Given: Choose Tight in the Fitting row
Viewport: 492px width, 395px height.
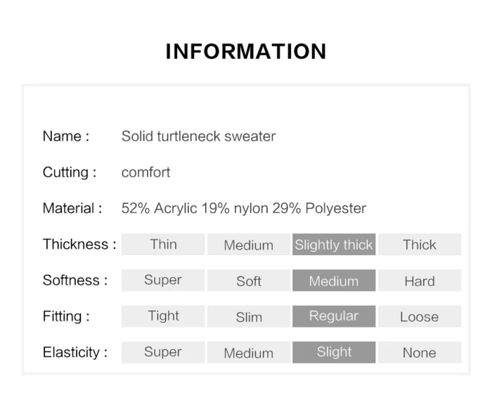Looking at the screenshot, I should (163, 316).
